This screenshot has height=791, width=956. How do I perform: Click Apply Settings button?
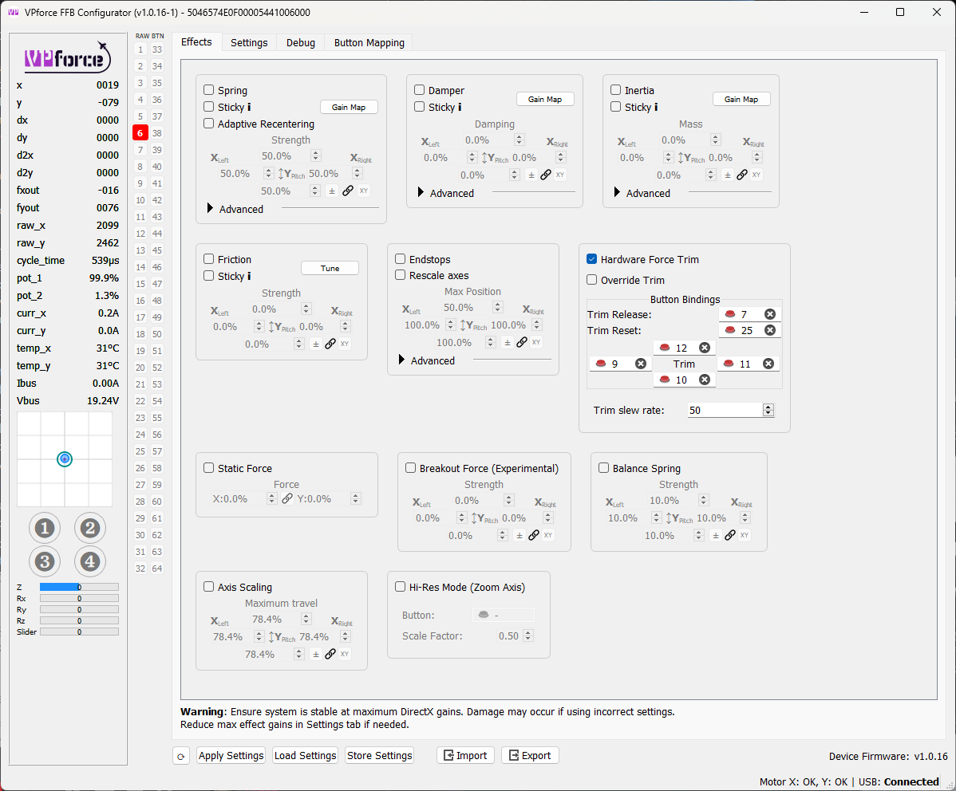pos(231,756)
